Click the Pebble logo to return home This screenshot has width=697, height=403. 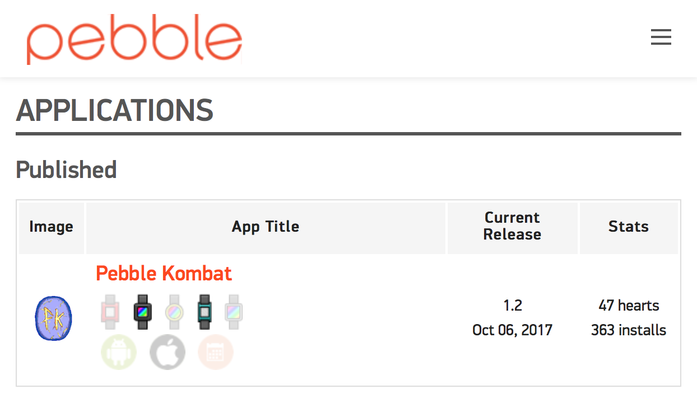pyautogui.click(x=134, y=39)
